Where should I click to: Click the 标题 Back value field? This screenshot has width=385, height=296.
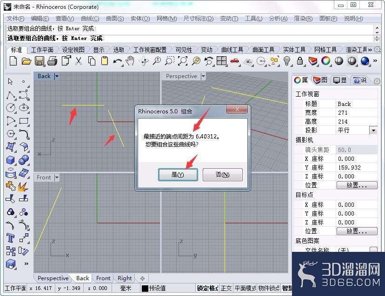(357, 104)
